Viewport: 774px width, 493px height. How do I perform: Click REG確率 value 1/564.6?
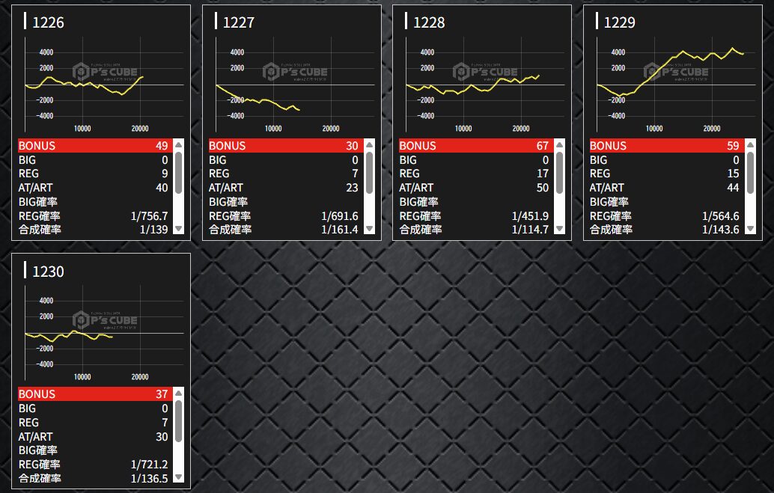(721, 216)
